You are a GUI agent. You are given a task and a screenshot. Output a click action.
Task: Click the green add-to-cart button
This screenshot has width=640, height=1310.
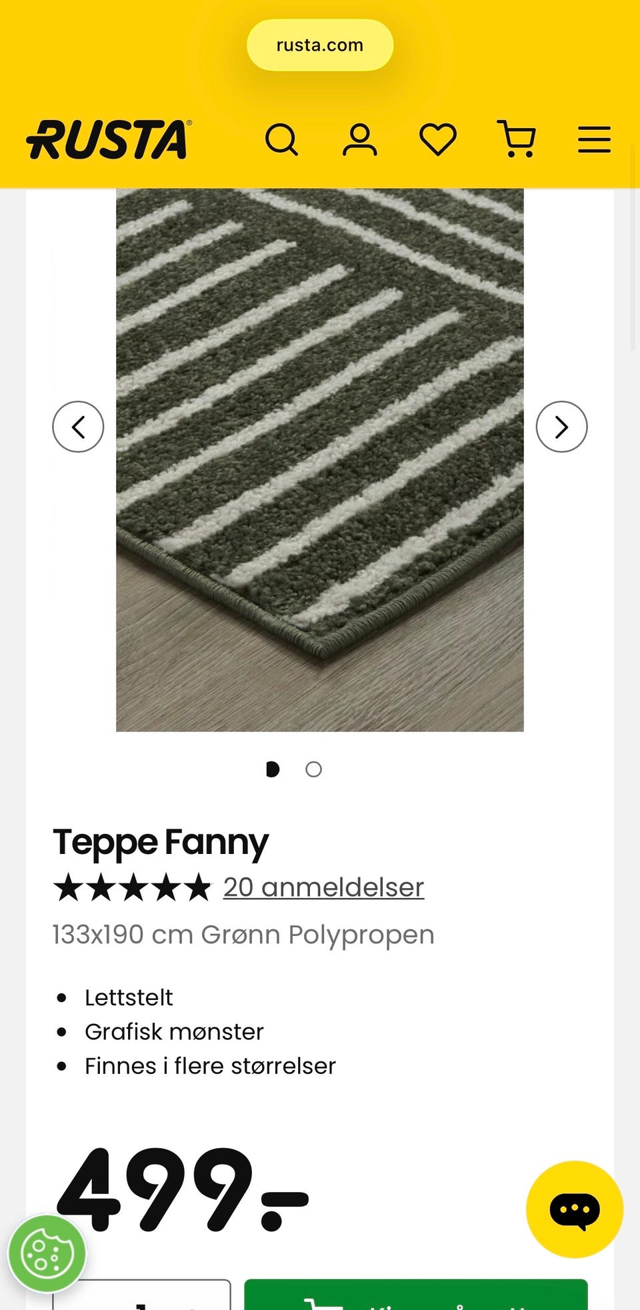point(416,1295)
